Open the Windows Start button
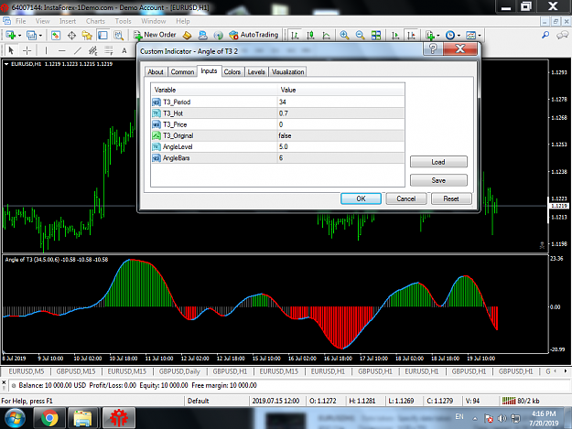The height and width of the screenshot is (429, 572). (x=15, y=418)
